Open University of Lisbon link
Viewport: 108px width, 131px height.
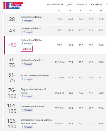pyautogui.click(x=31, y=17)
